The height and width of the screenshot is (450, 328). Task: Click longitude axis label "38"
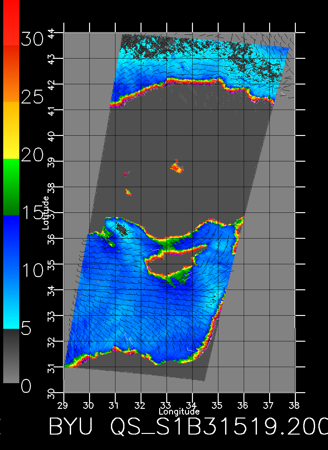point(294,405)
